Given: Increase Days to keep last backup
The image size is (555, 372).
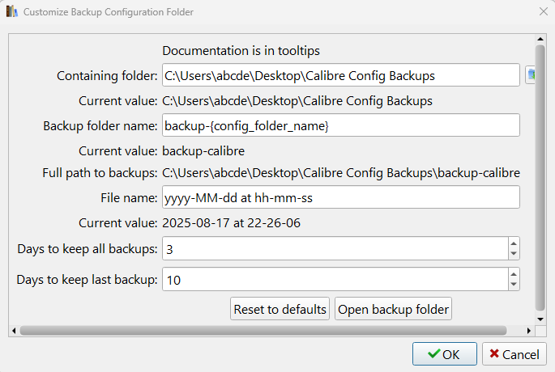Looking at the screenshot, I should (x=513, y=274).
